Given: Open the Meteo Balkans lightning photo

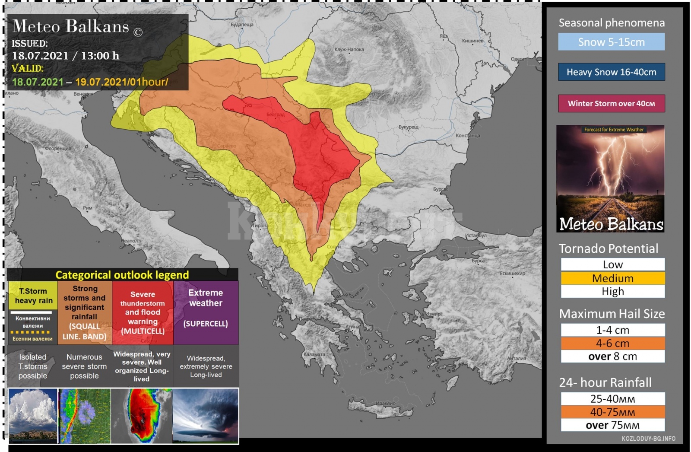Looking at the screenshot, I should click(610, 178).
